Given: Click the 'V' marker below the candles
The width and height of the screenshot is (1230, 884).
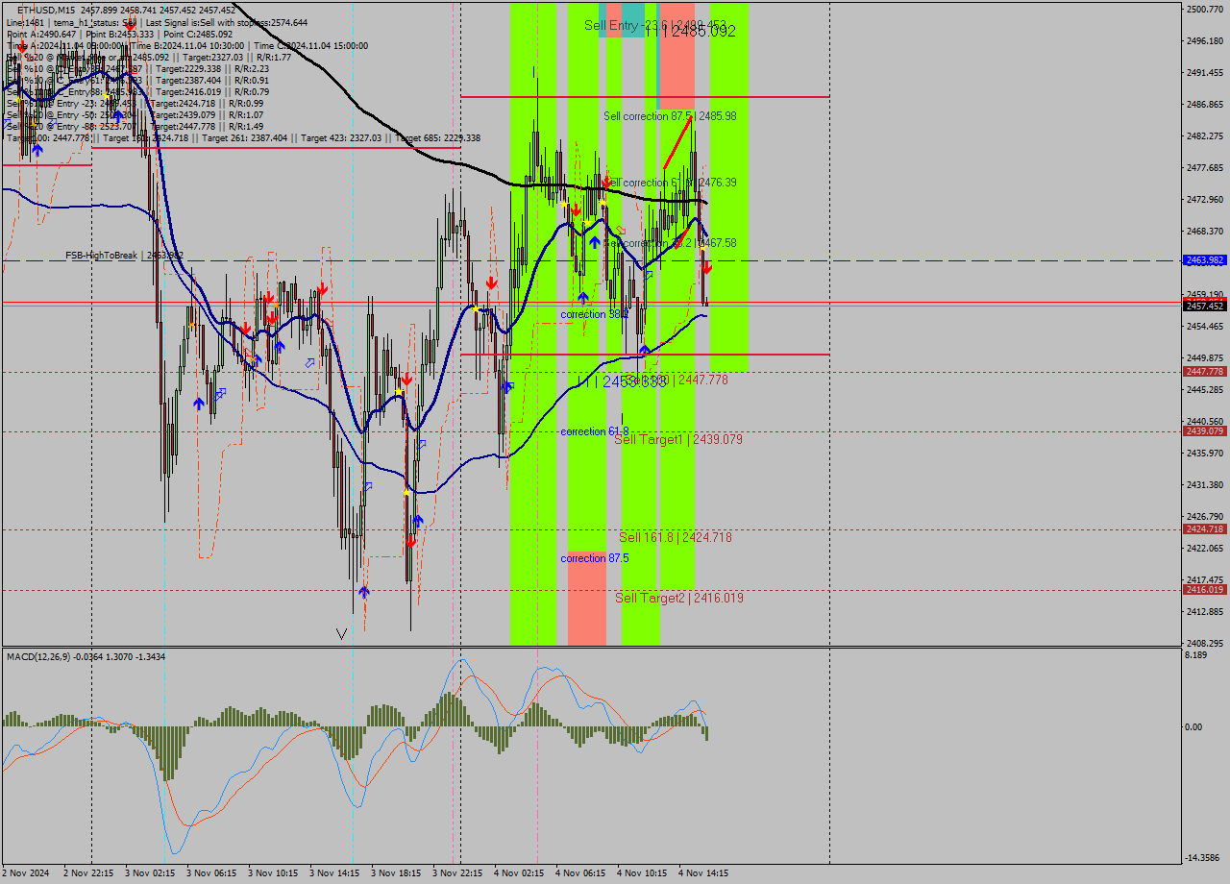Looking at the screenshot, I should [x=341, y=633].
